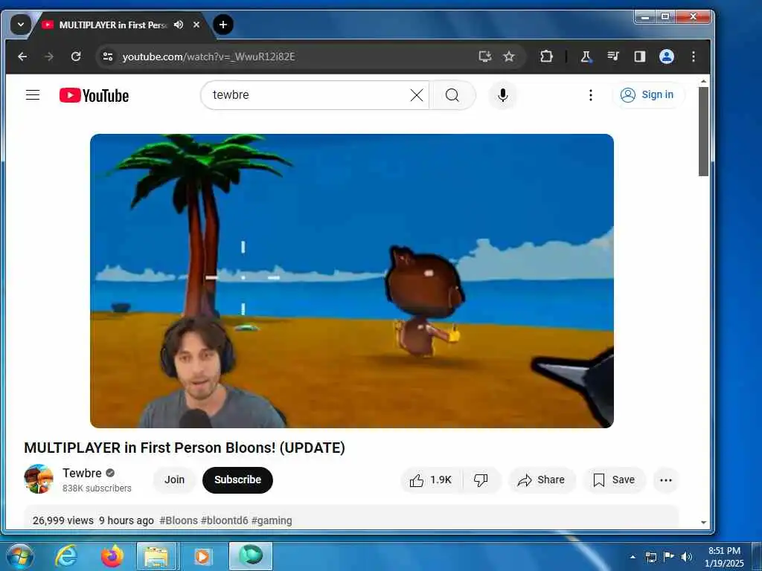Open Chrome three-dot menu

694,57
